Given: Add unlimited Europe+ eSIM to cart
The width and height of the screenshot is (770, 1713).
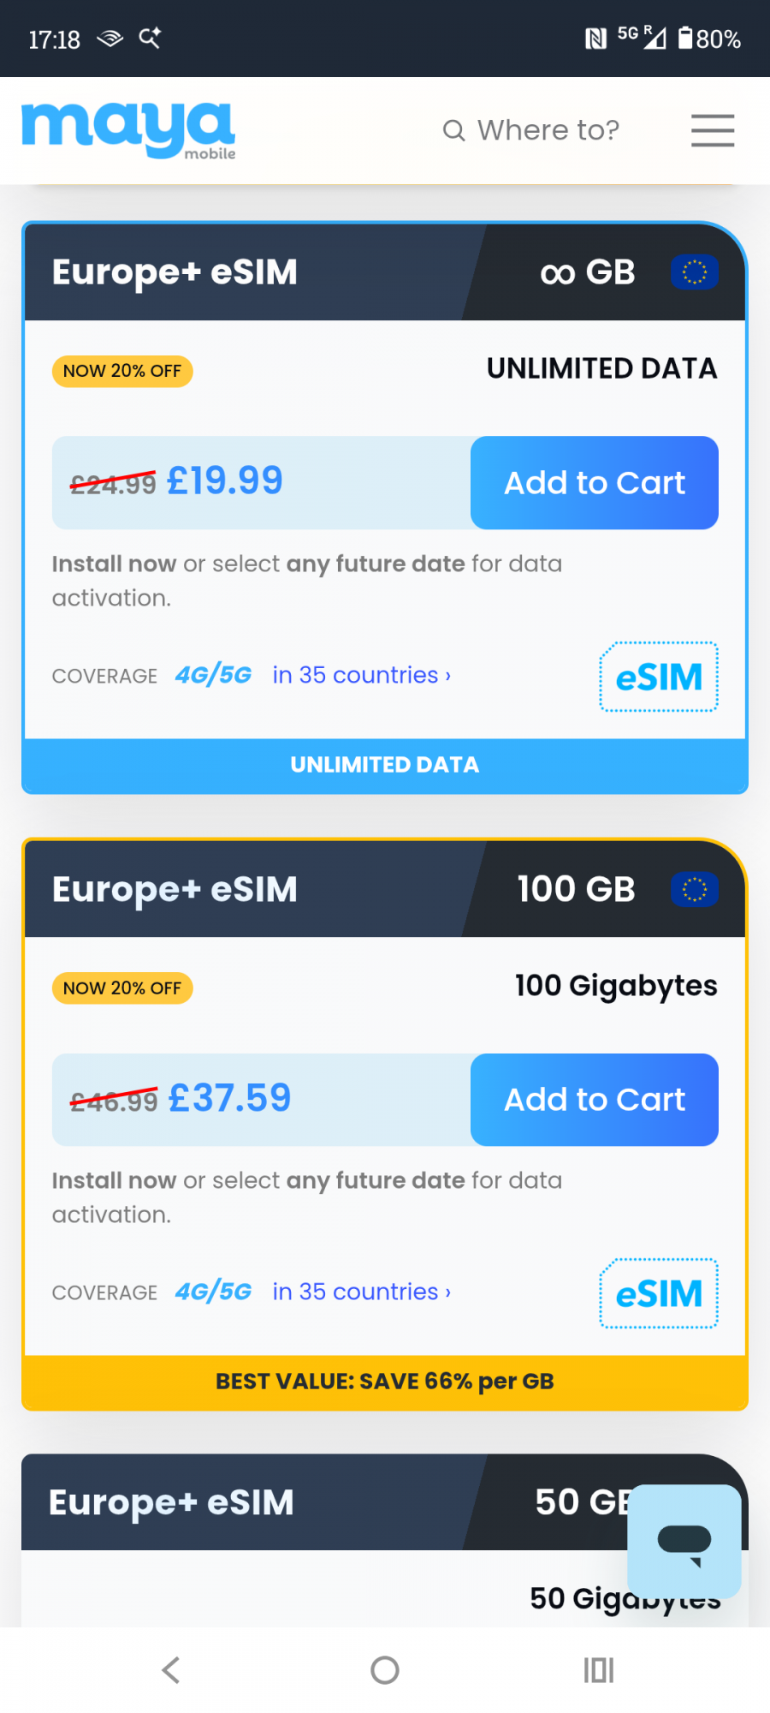Looking at the screenshot, I should coord(595,483).
